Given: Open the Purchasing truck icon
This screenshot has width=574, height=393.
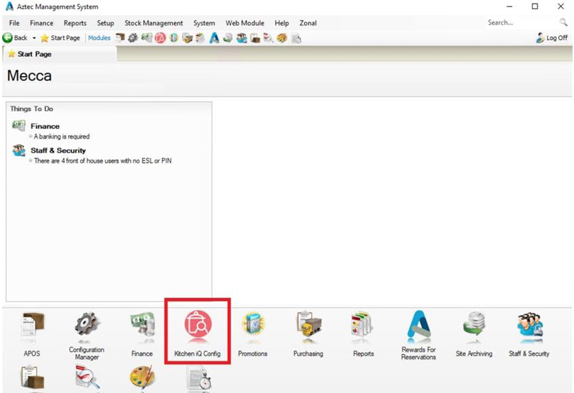Looking at the screenshot, I should [x=308, y=327].
